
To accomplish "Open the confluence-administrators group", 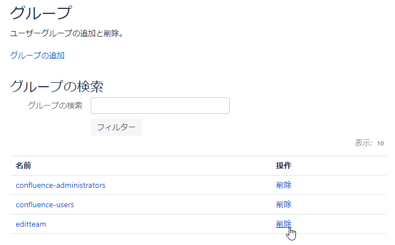I will pyautogui.click(x=61, y=185).
